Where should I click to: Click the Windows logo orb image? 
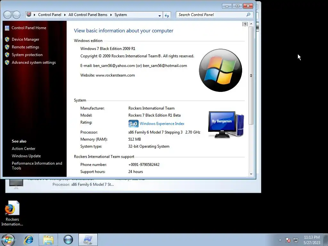pyautogui.click(x=220, y=70)
